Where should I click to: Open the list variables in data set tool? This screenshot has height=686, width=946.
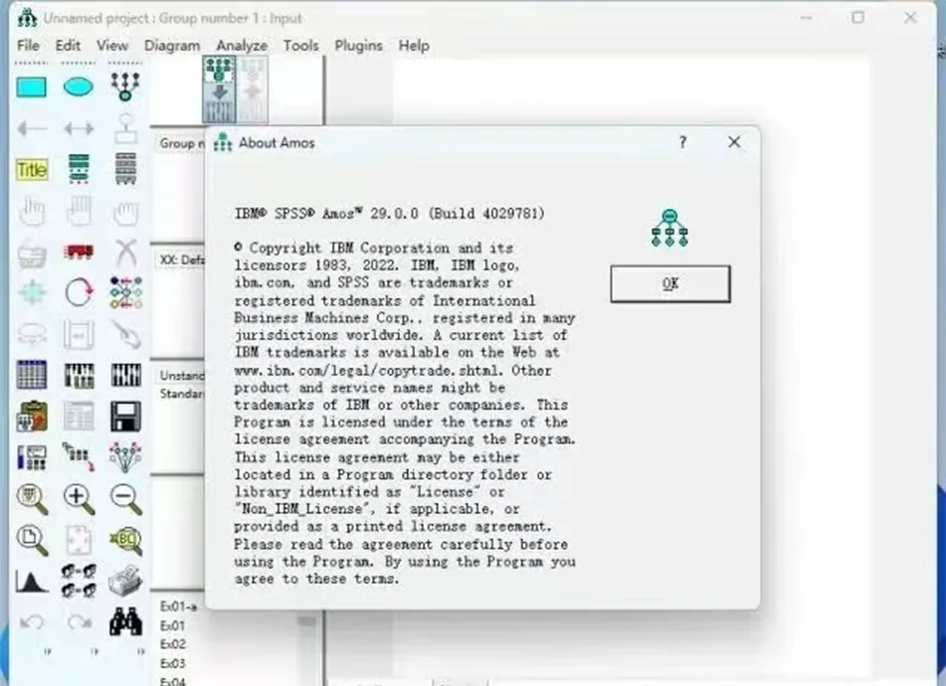coord(125,169)
